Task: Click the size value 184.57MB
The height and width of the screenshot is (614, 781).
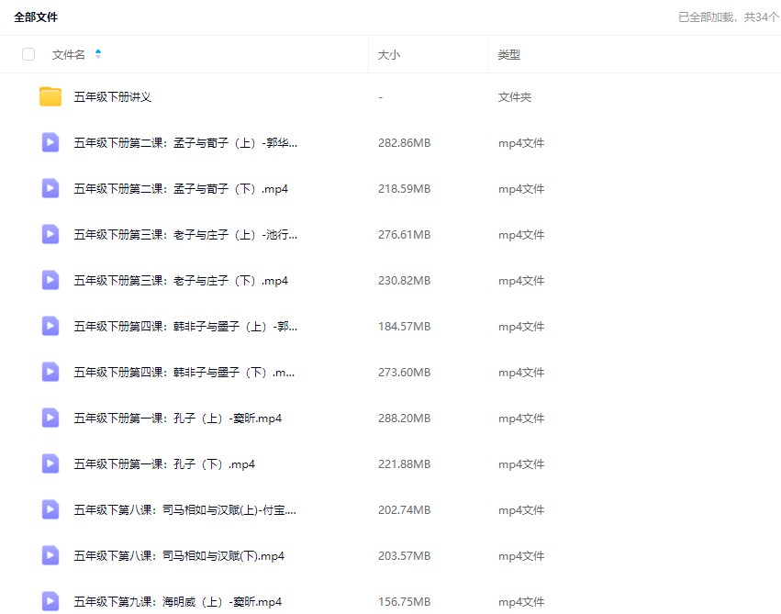Action: click(x=404, y=326)
